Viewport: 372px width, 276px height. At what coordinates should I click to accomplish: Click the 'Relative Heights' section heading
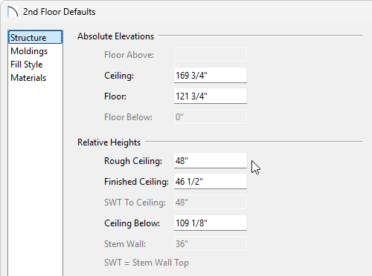(109, 142)
